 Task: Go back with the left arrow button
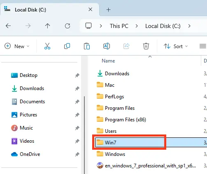coord(8,26)
